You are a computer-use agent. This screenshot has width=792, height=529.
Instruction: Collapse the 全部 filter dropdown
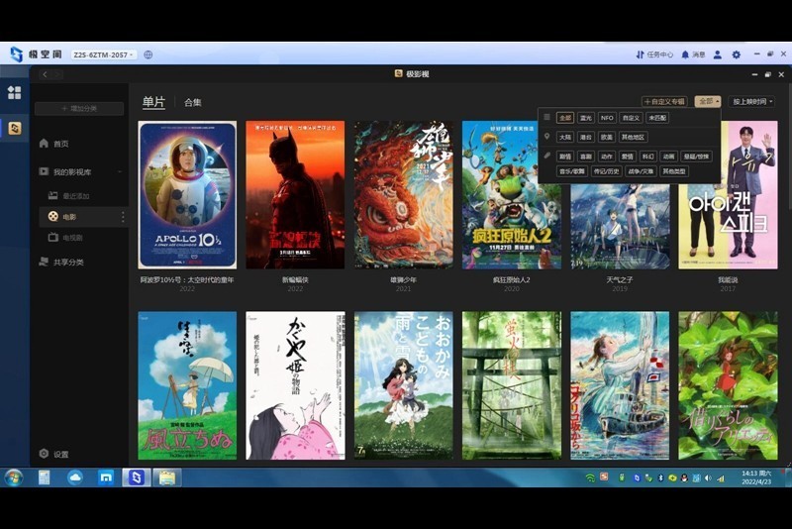[x=707, y=101]
